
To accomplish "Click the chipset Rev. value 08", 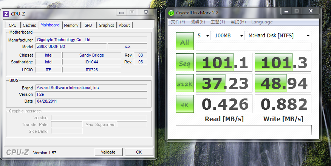I will pos(141,55).
